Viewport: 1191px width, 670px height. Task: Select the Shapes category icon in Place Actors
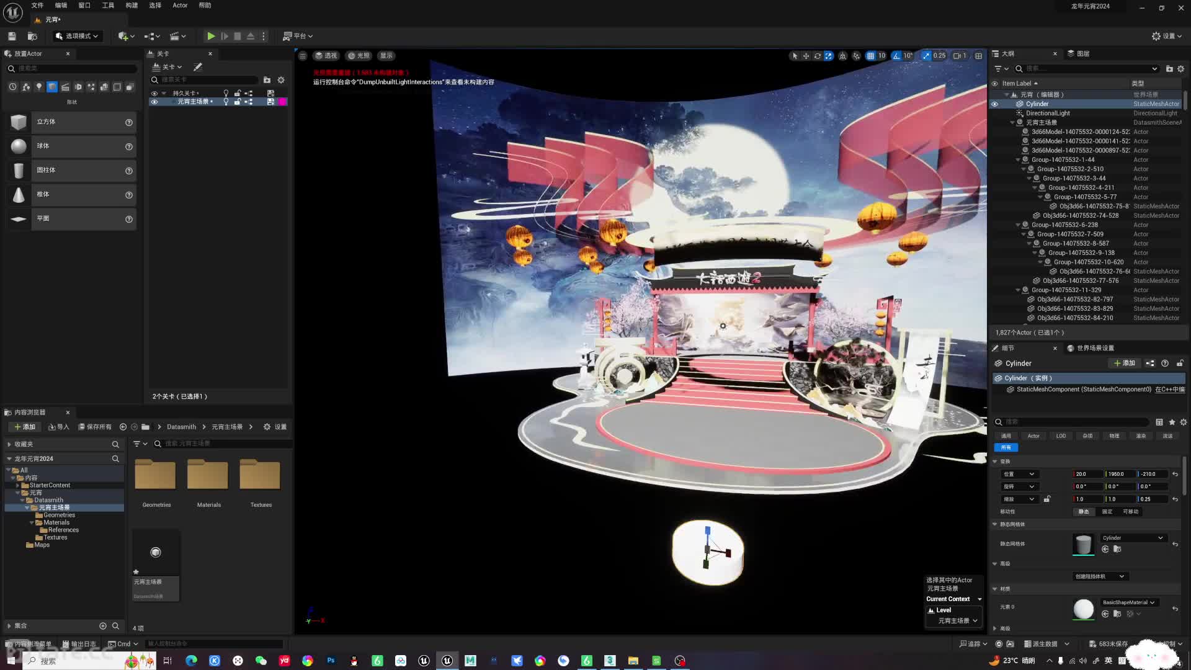tap(52, 87)
